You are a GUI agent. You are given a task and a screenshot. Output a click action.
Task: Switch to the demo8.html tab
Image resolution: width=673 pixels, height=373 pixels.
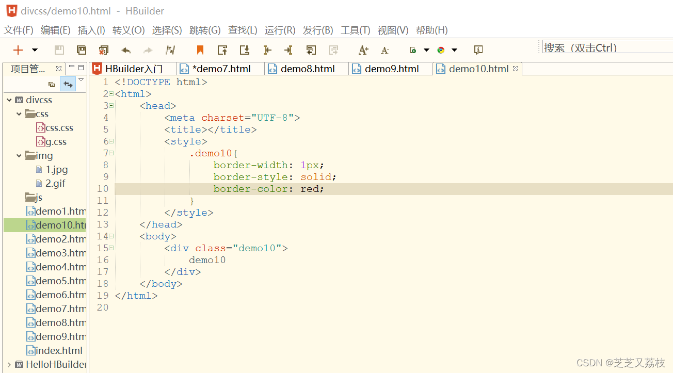tap(307, 69)
